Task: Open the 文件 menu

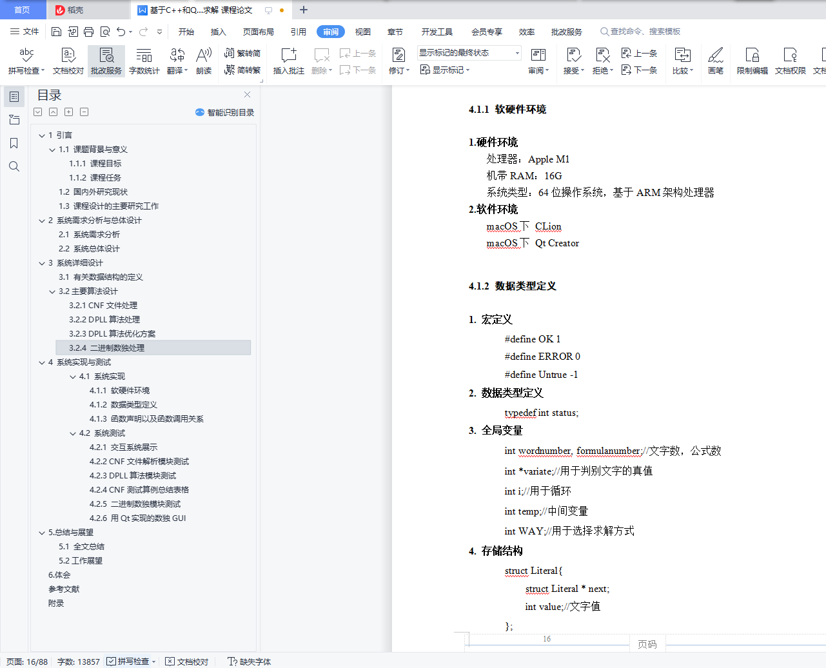Action: click(x=25, y=32)
